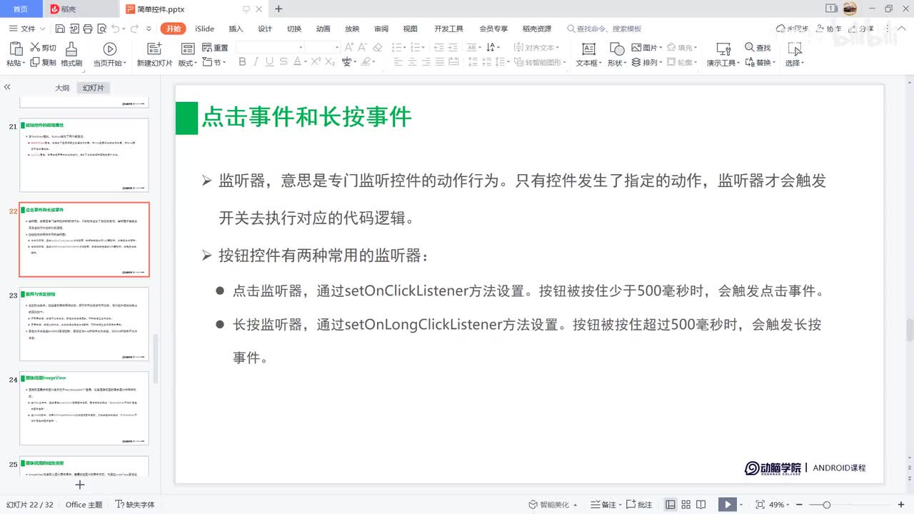Decrease font size with the A- icon
The image size is (914, 514).
(x=363, y=47)
